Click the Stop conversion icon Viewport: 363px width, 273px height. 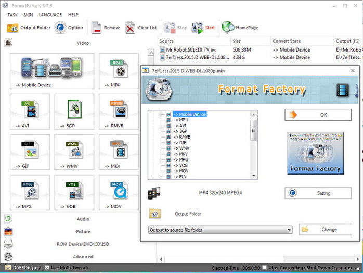(x=170, y=28)
